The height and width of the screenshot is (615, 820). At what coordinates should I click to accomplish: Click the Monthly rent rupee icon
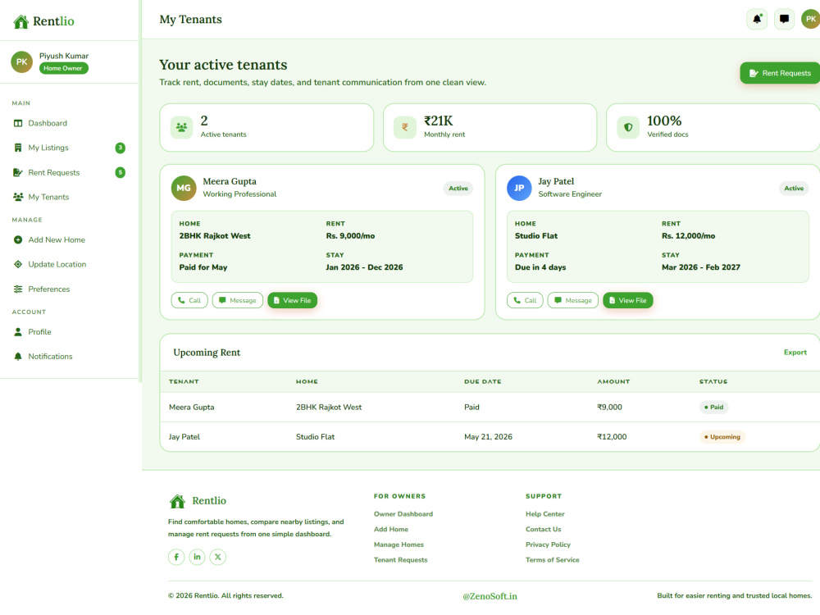tap(405, 128)
